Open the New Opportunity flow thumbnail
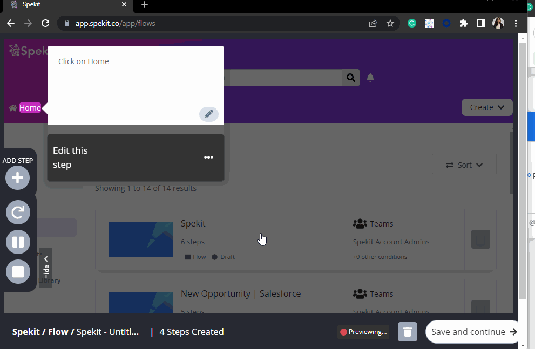The height and width of the screenshot is (349, 535). tap(141, 302)
